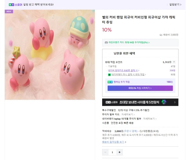This screenshot has height=160, width=194.
Task: Click the card icon next to 라인프렌즈 카드
Action: [x=106, y=42]
